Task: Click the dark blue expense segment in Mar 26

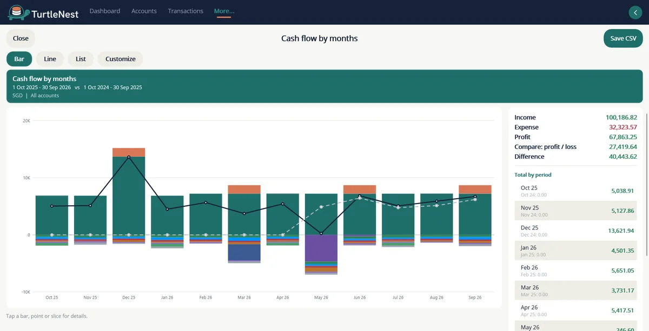Action: pos(244,252)
